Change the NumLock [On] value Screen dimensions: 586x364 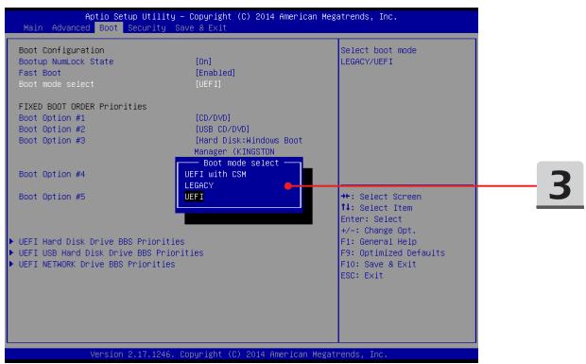203,61
